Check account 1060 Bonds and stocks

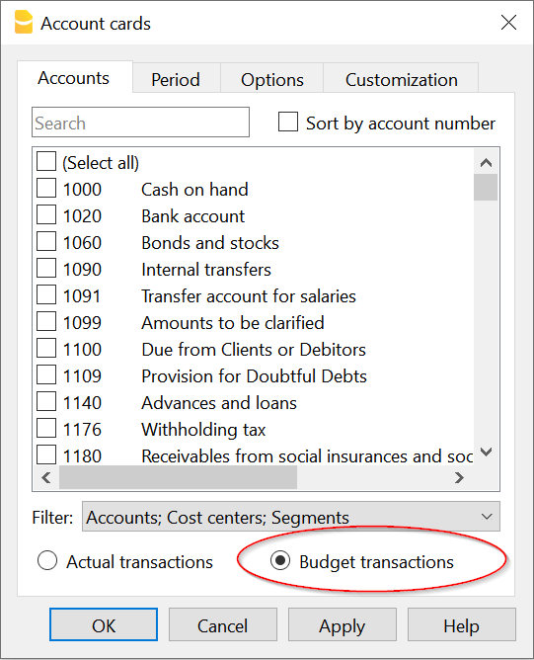[46, 241]
